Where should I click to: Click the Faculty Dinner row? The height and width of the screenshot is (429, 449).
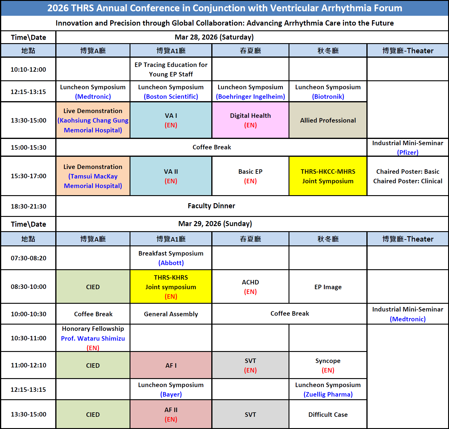pos(211,206)
